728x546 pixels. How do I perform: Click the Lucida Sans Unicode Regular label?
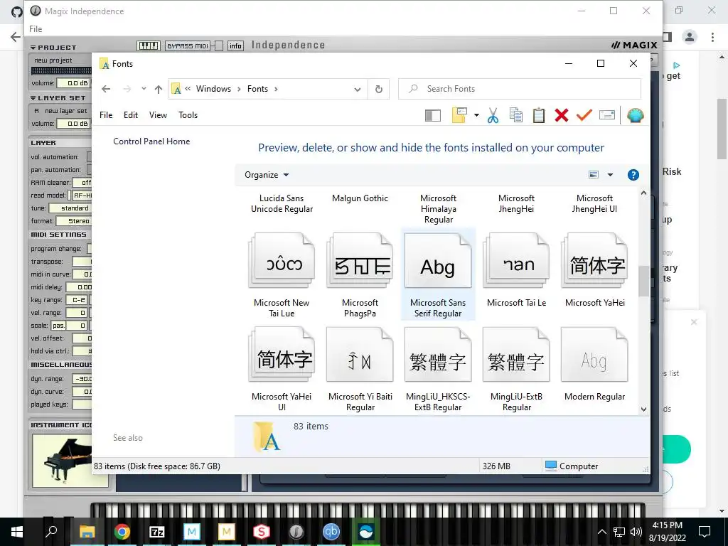(x=282, y=203)
